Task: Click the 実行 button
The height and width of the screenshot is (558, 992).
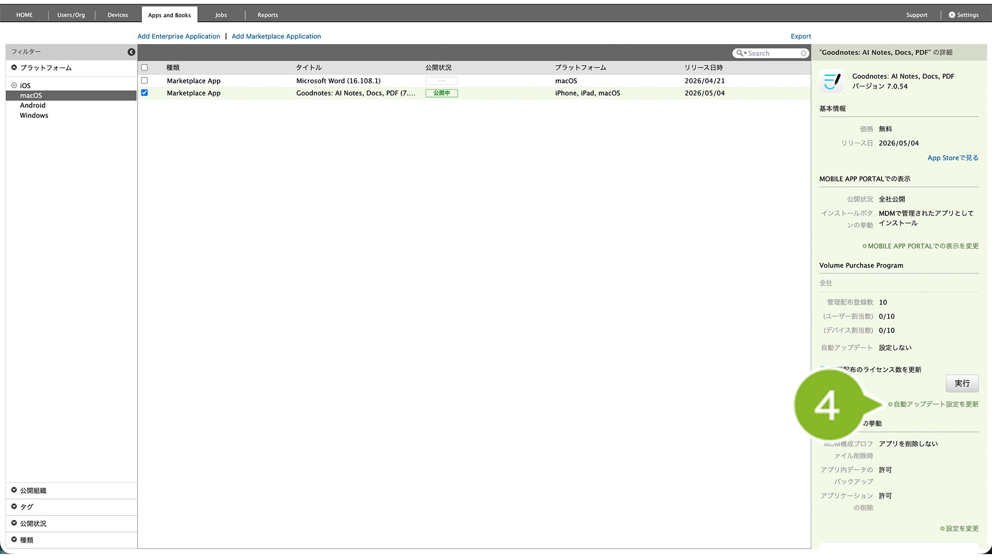Action: [x=962, y=383]
